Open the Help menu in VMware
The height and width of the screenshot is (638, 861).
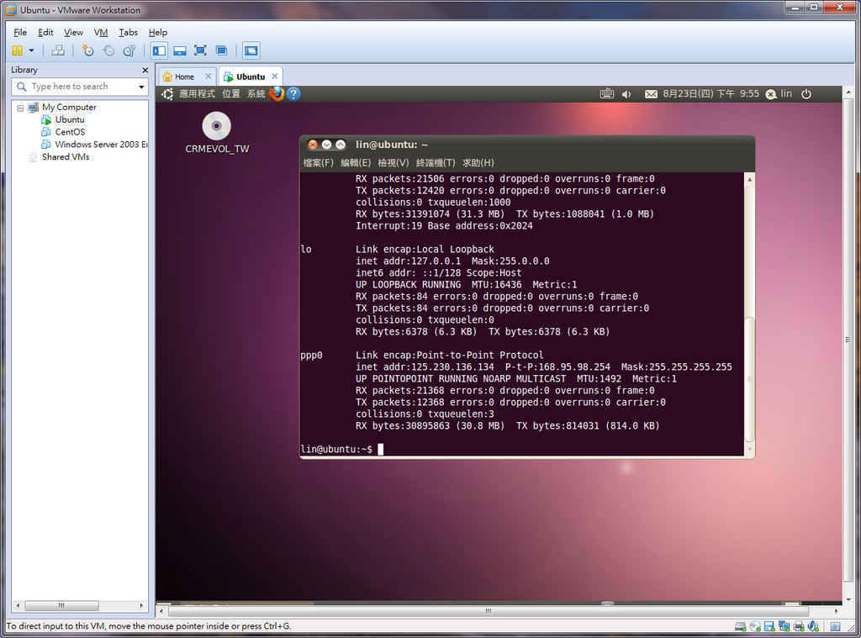tap(157, 33)
